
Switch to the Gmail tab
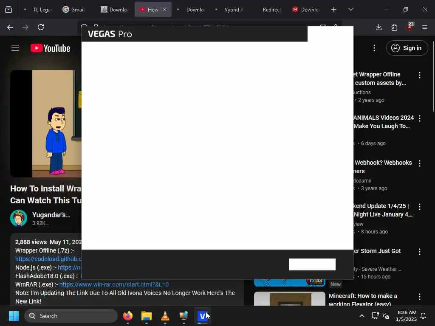tap(73, 10)
